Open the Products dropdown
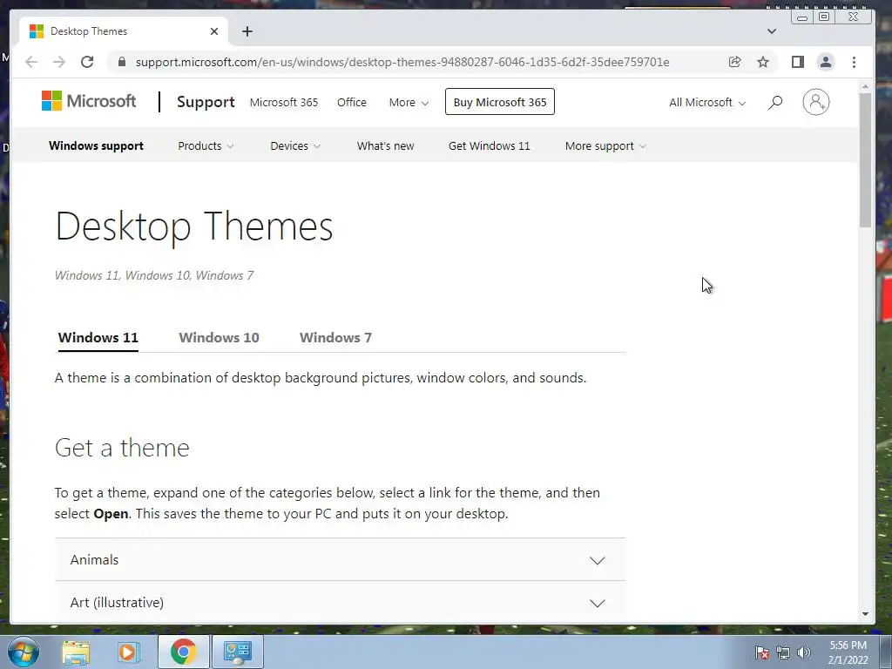 206,145
